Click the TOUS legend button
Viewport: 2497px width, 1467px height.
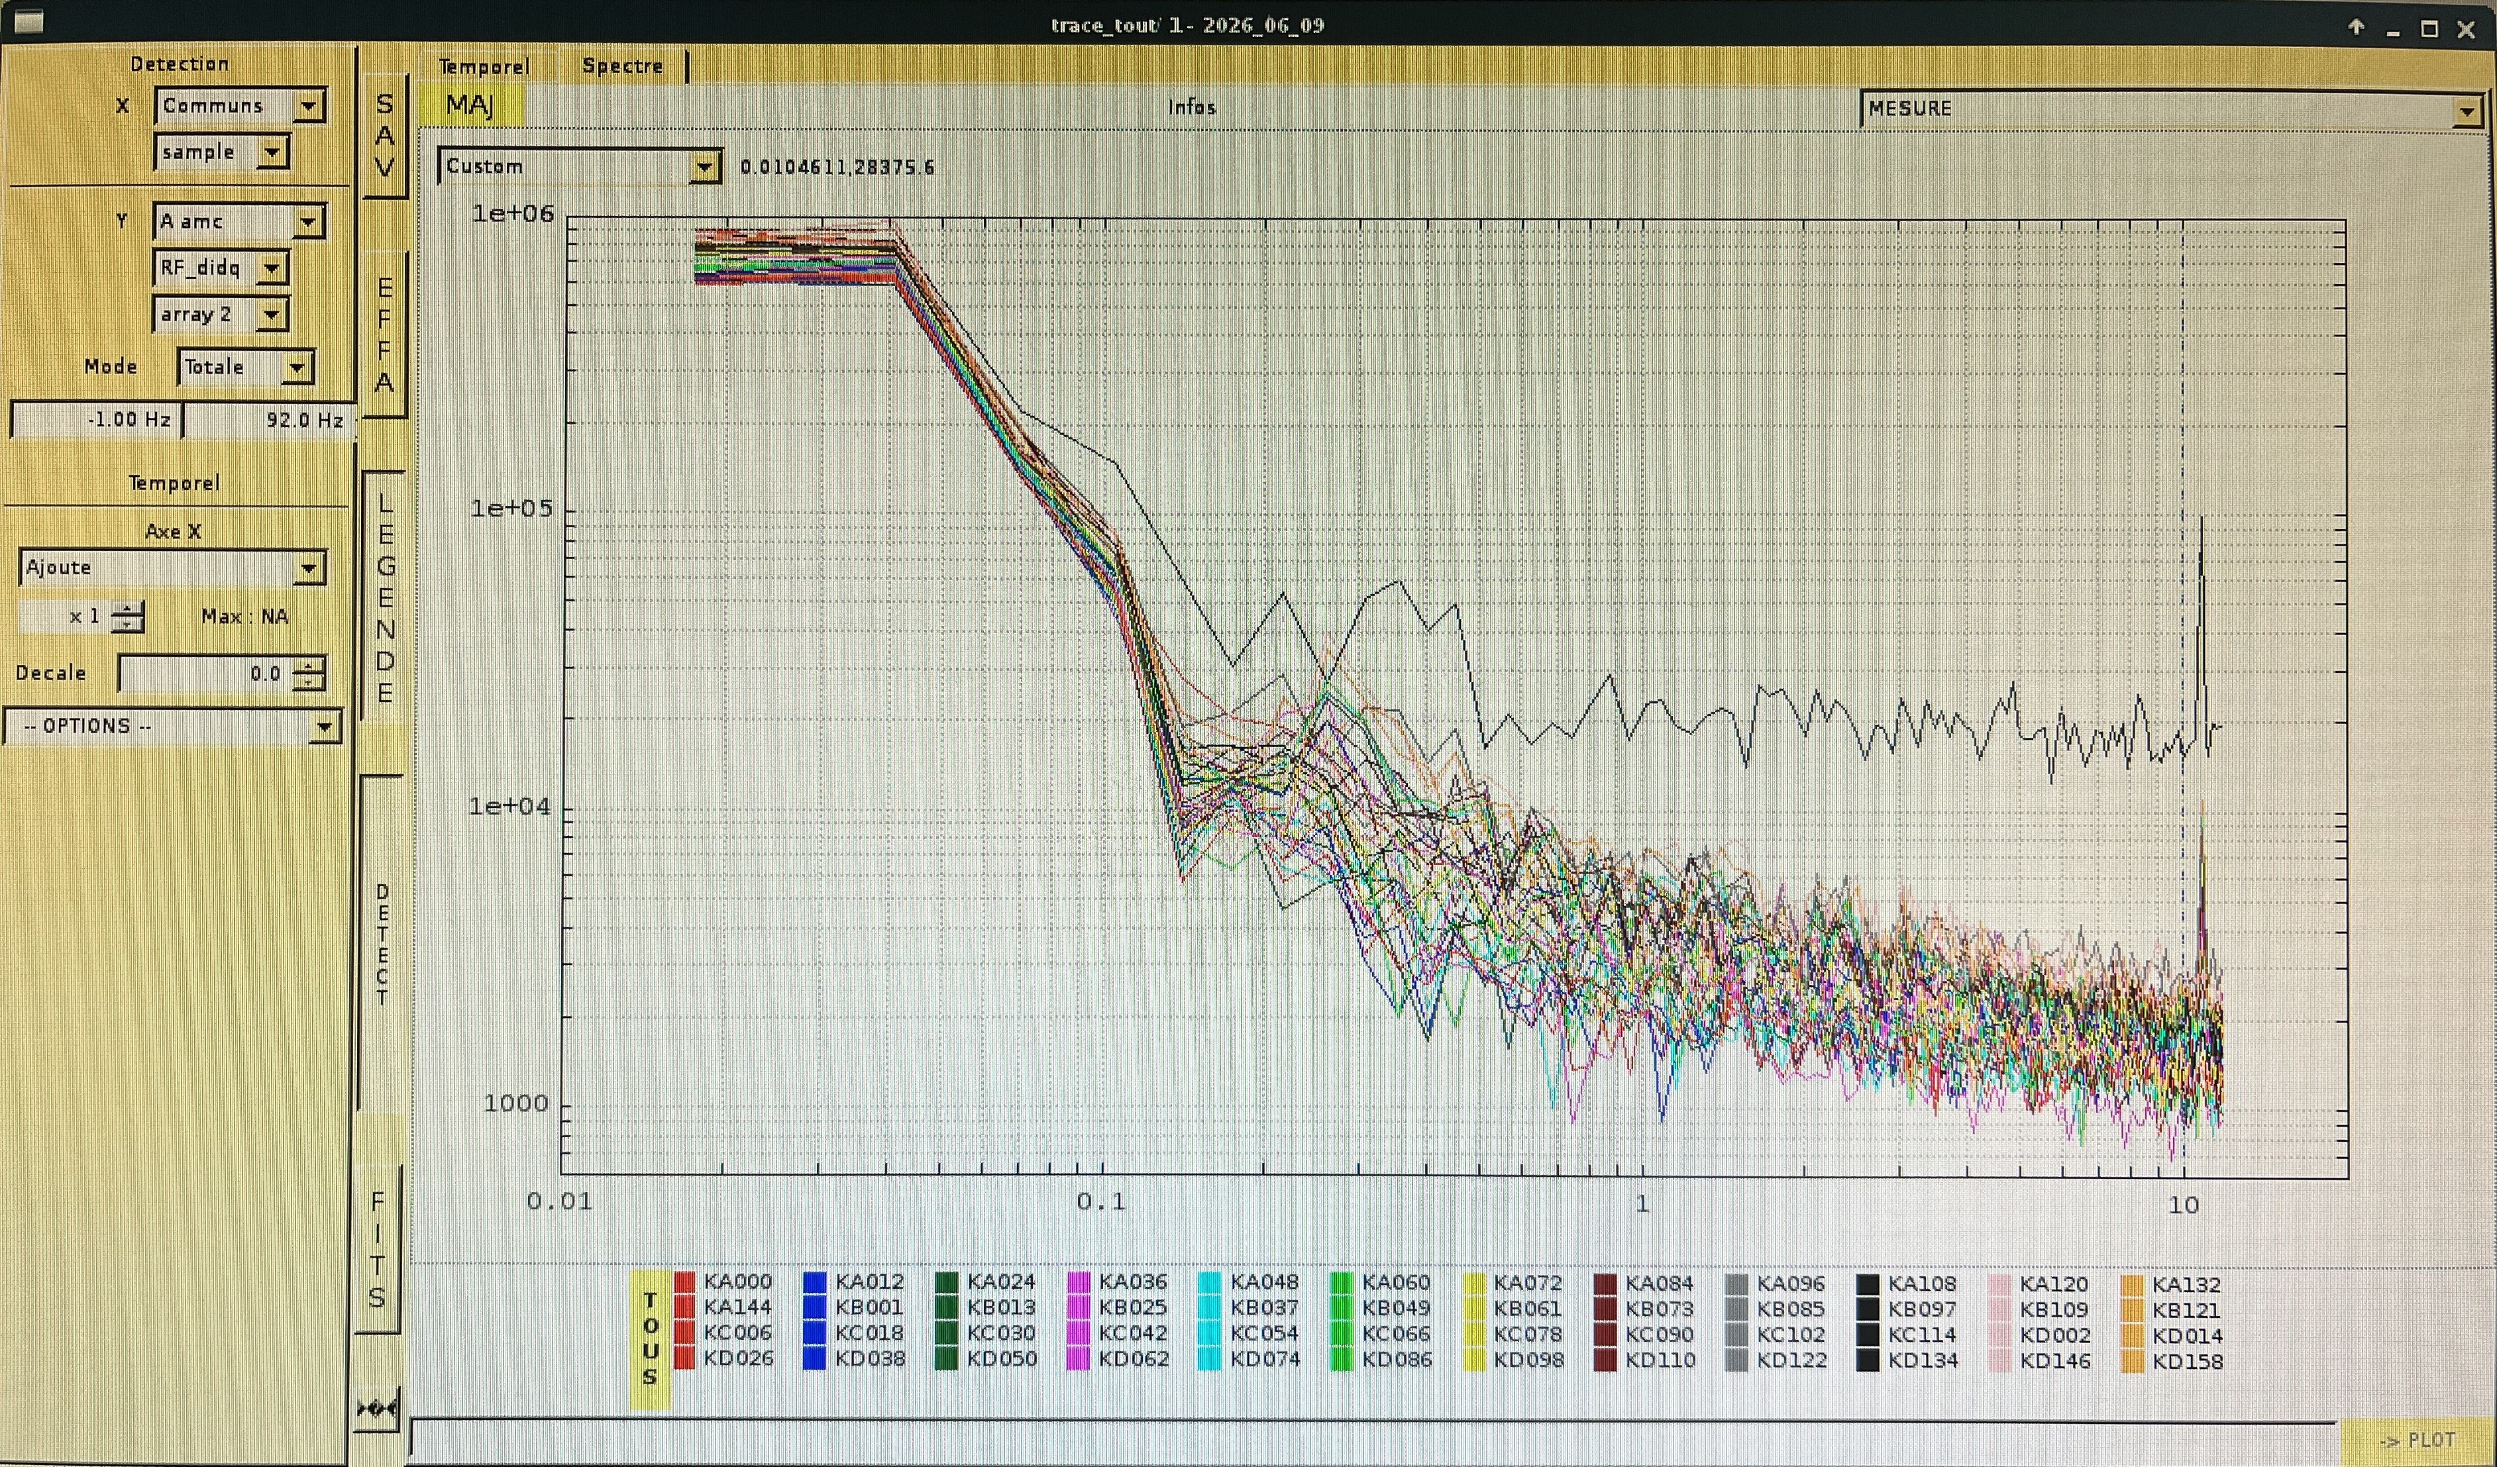tap(650, 1339)
